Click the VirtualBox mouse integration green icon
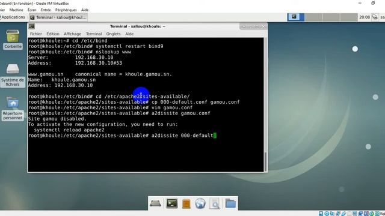The width and height of the screenshot is (385, 216). 372,214
